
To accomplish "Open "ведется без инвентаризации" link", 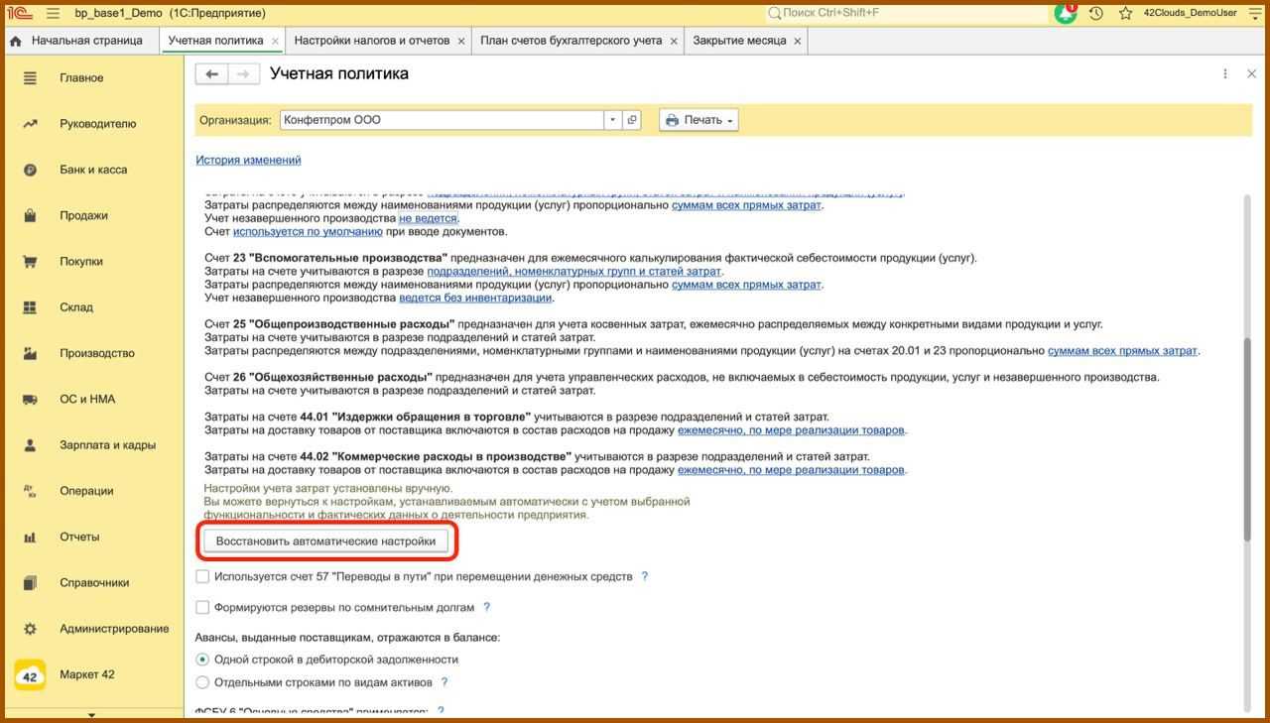I will [x=475, y=298].
